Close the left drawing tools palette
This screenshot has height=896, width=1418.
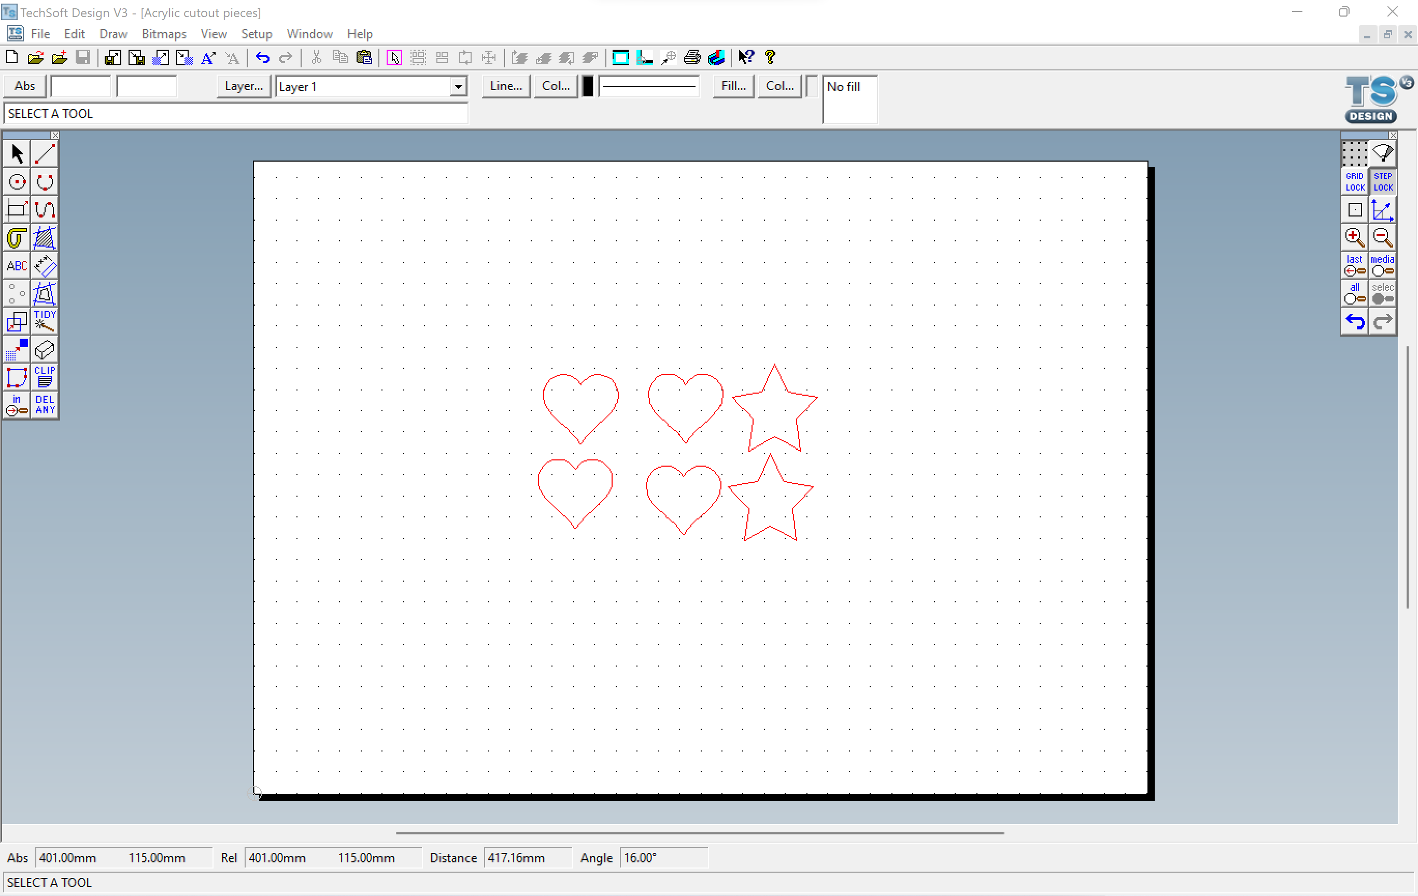[x=55, y=135]
